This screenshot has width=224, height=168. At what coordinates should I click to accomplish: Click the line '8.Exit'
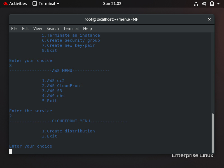[x=50, y=50]
